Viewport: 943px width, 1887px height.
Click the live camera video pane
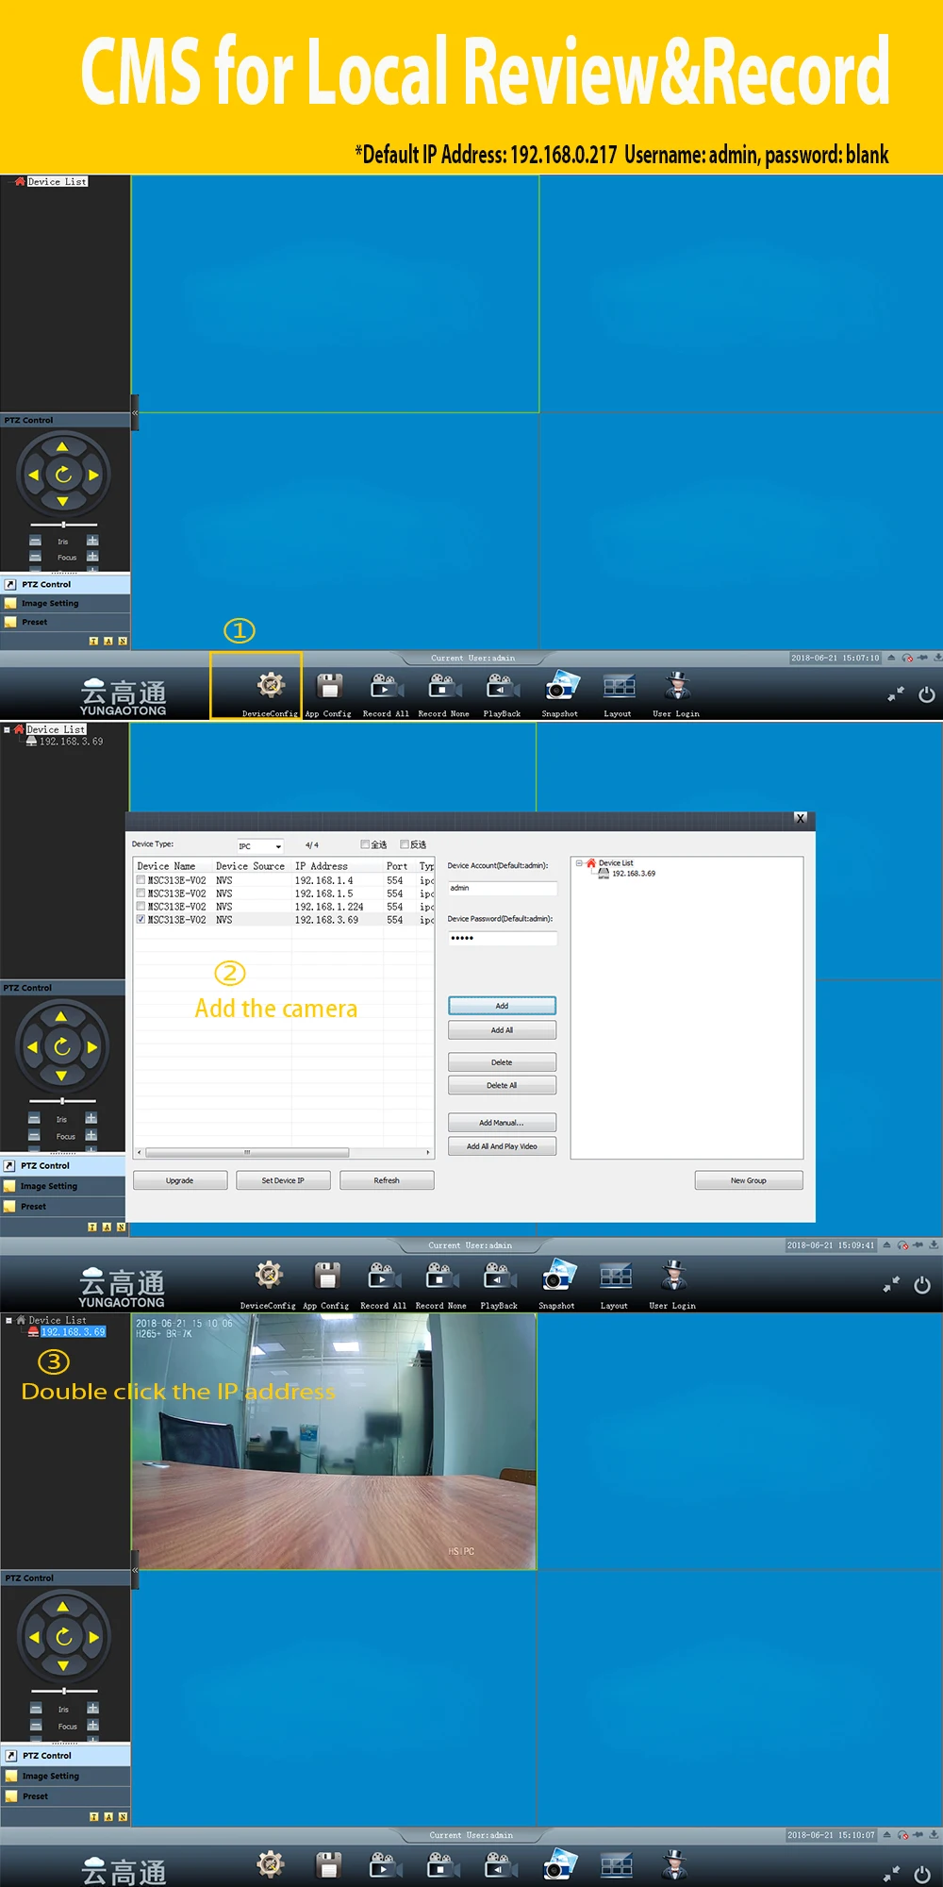tap(334, 1442)
